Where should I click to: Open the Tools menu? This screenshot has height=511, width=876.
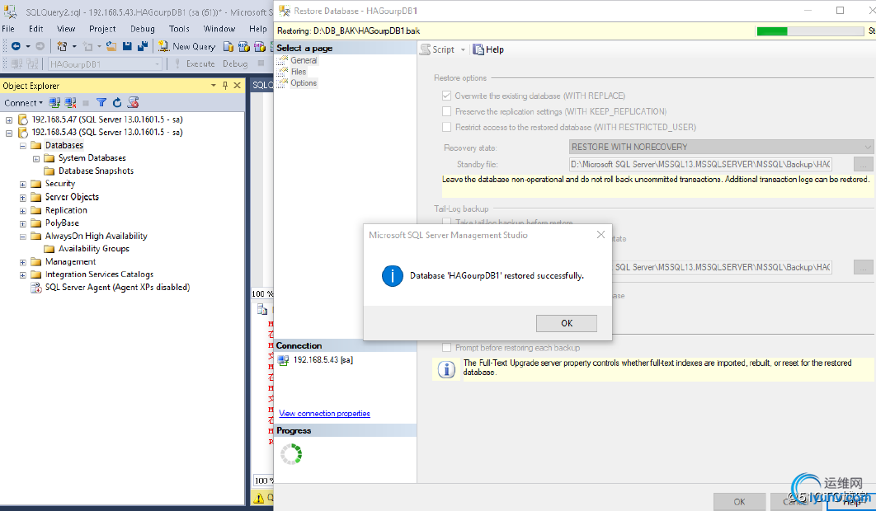[x=179, y=29]
